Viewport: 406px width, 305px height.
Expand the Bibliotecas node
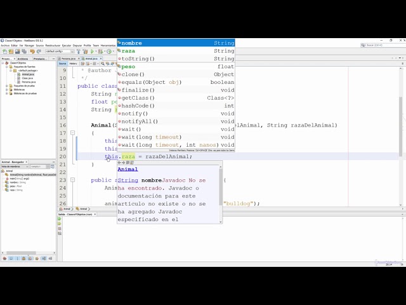point(7,90)
